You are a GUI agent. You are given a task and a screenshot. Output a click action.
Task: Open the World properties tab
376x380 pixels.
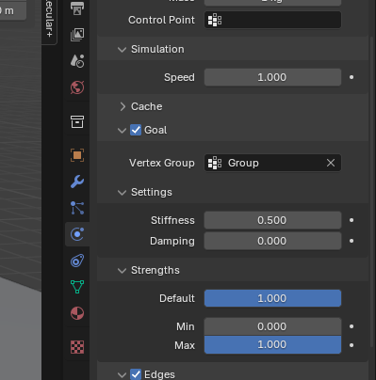click(x=77, y=87)
